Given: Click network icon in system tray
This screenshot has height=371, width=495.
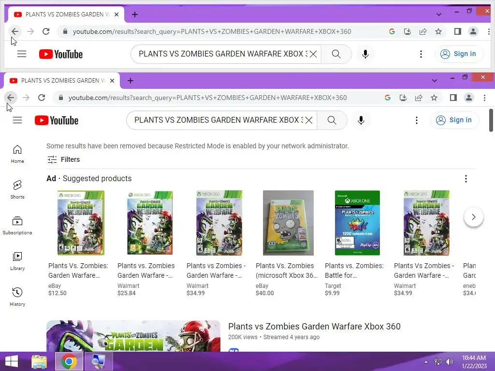Looking at the screenshot, I should [438, 362].
